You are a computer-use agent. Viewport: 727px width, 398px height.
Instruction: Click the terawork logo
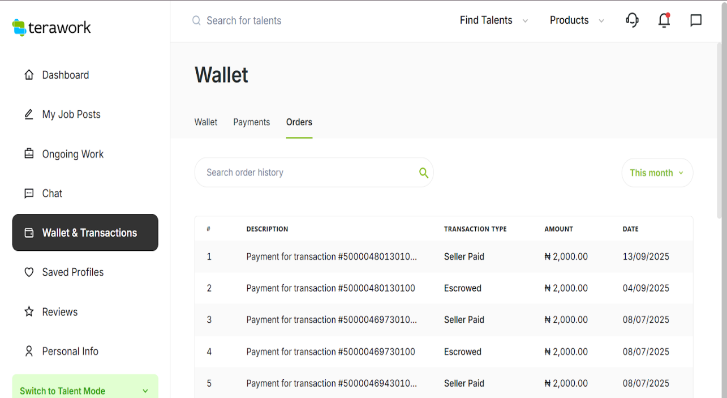click(x=51, y=27)
